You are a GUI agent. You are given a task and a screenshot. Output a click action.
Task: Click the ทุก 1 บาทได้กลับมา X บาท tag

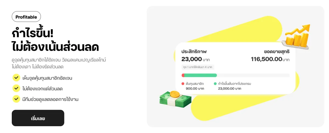coord(198,67)
